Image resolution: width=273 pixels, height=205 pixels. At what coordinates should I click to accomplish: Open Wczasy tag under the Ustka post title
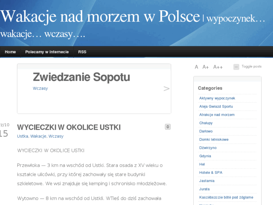click(56, 136)
